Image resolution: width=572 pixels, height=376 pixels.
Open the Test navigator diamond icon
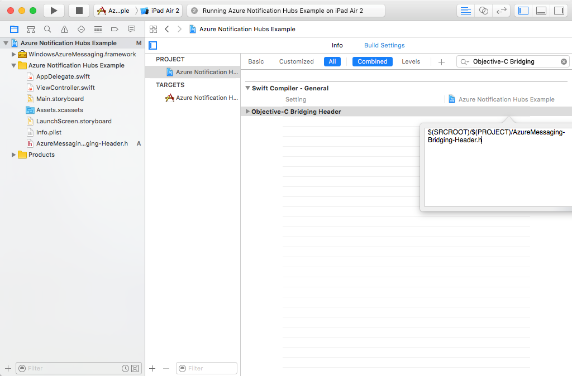[x=81, y=29]
